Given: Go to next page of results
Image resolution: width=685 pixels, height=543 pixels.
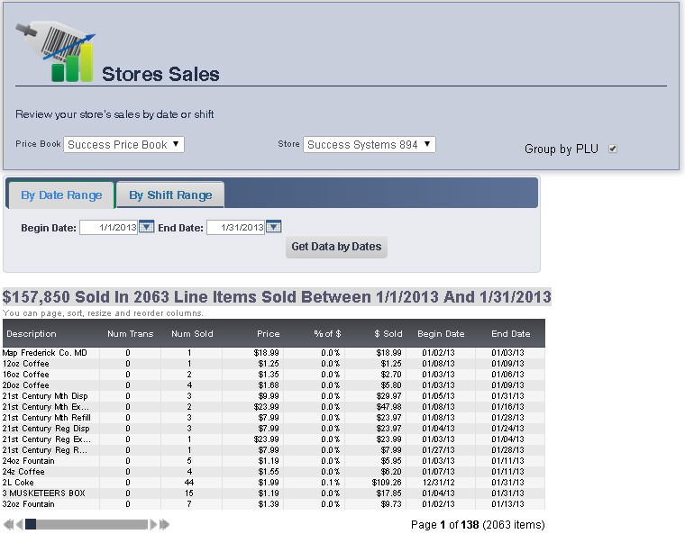Looking at the screenshot, I should [153, 524].
